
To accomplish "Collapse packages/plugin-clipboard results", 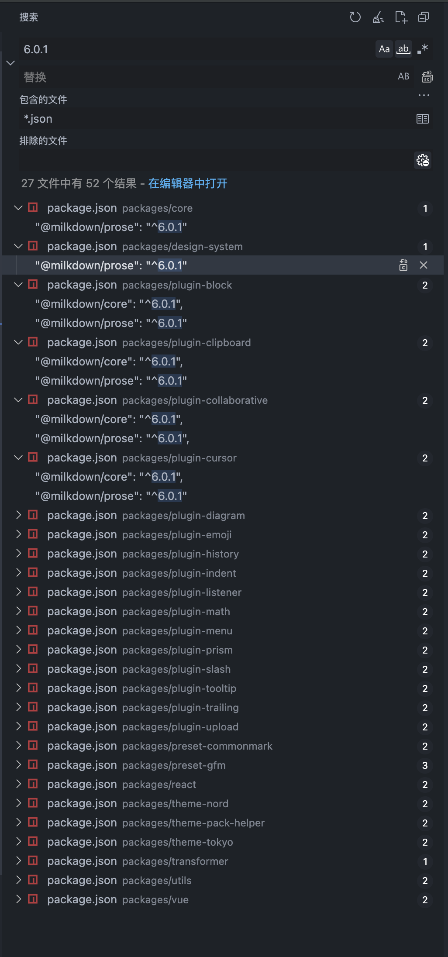I will pos(18,342).
